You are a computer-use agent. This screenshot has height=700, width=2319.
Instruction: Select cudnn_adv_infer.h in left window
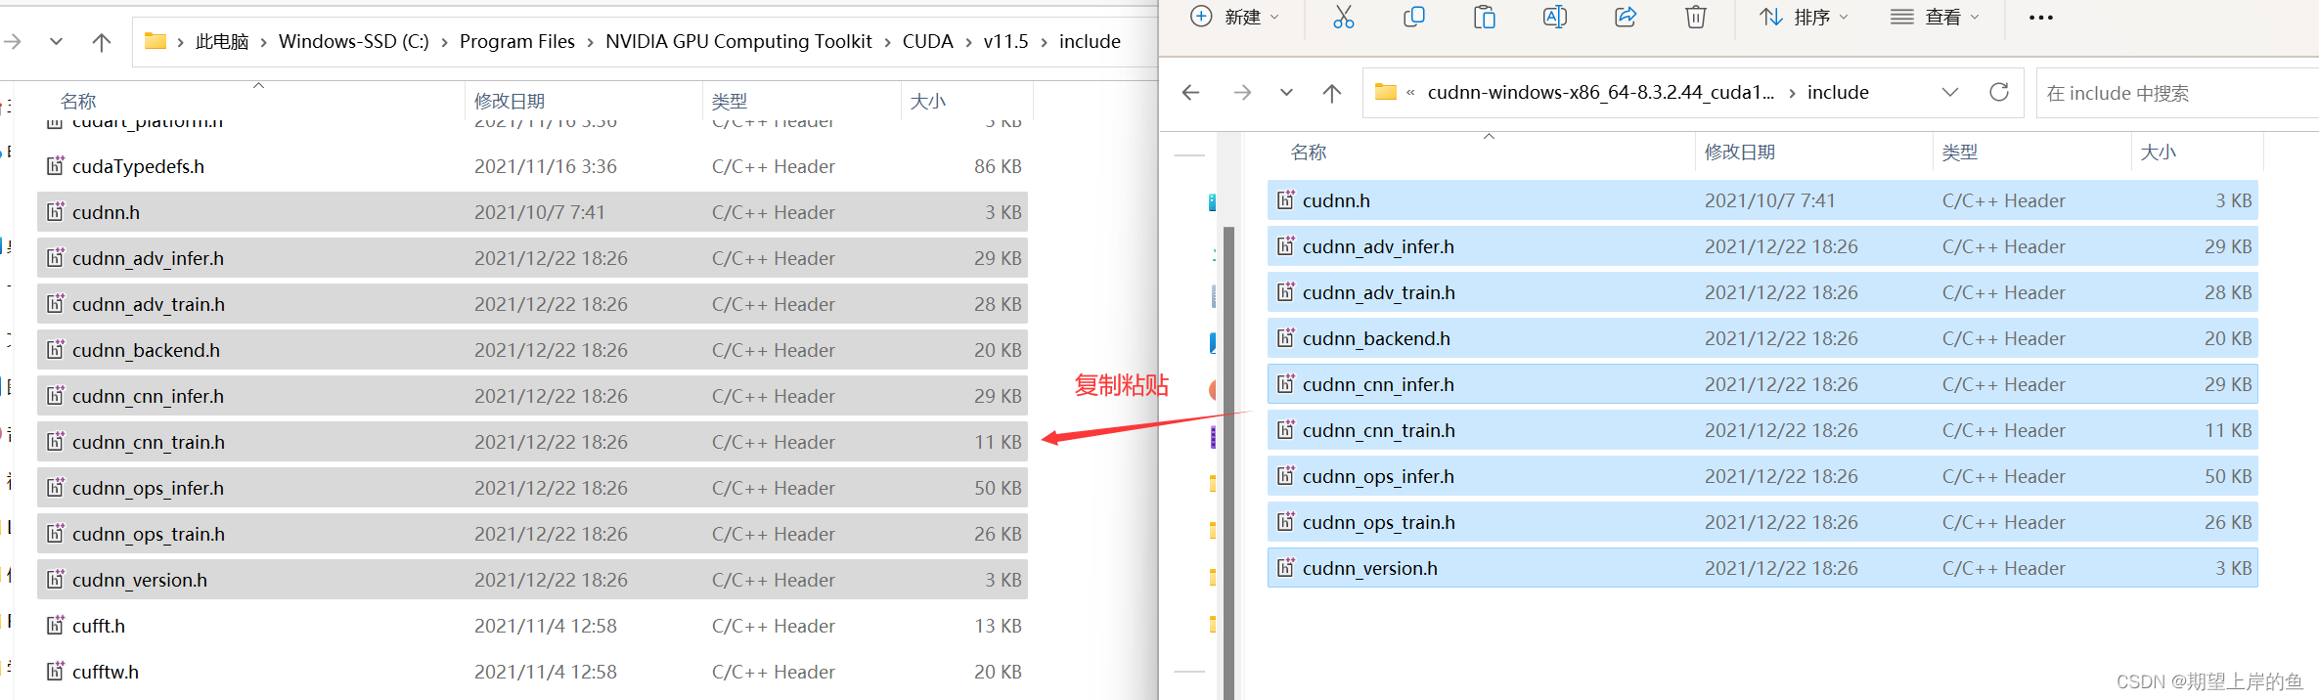[533, 259]
